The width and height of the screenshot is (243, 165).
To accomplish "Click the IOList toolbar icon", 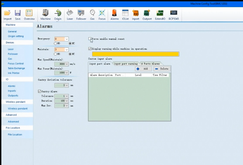I will (125, 13).
